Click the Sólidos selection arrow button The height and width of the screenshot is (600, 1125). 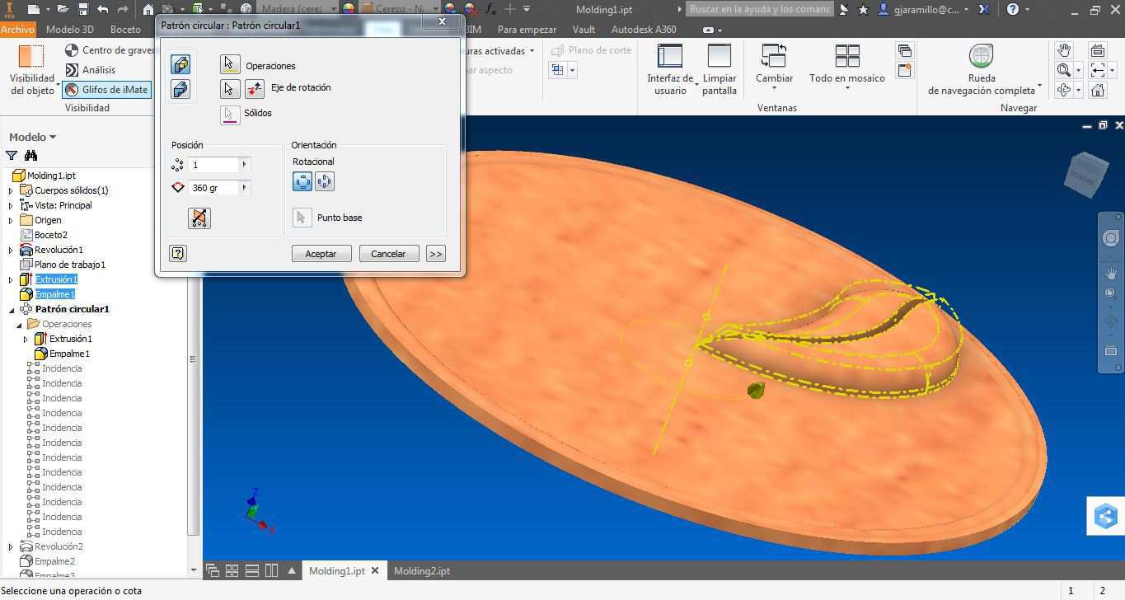click(230, 114)
